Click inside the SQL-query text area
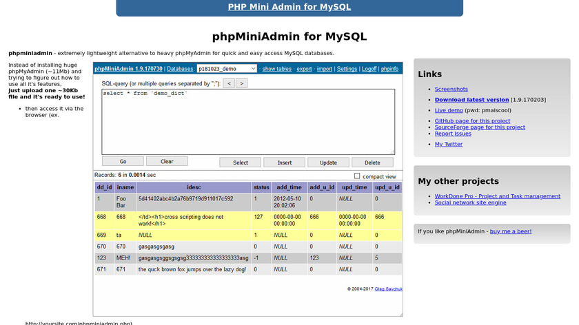 pyautogui.click(x=248, y=122)
